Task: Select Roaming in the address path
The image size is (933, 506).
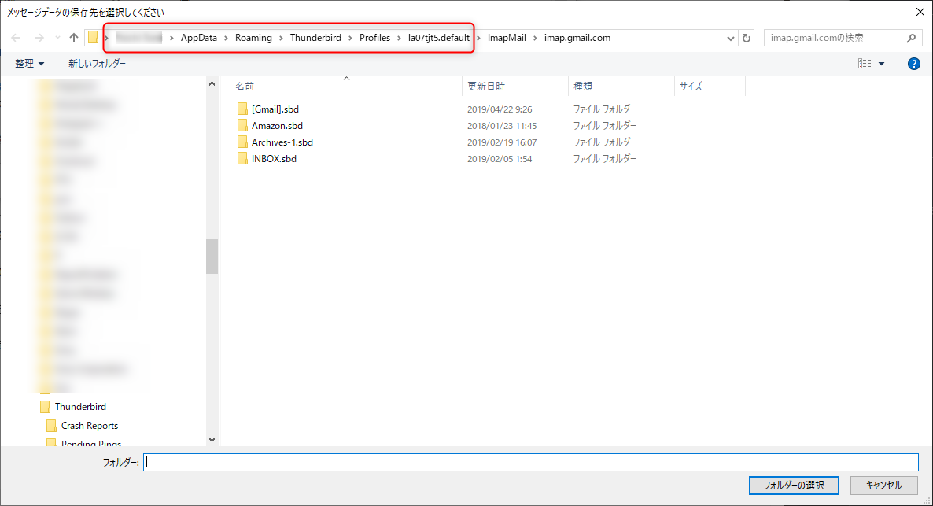Action: click(x=253, y=38)
